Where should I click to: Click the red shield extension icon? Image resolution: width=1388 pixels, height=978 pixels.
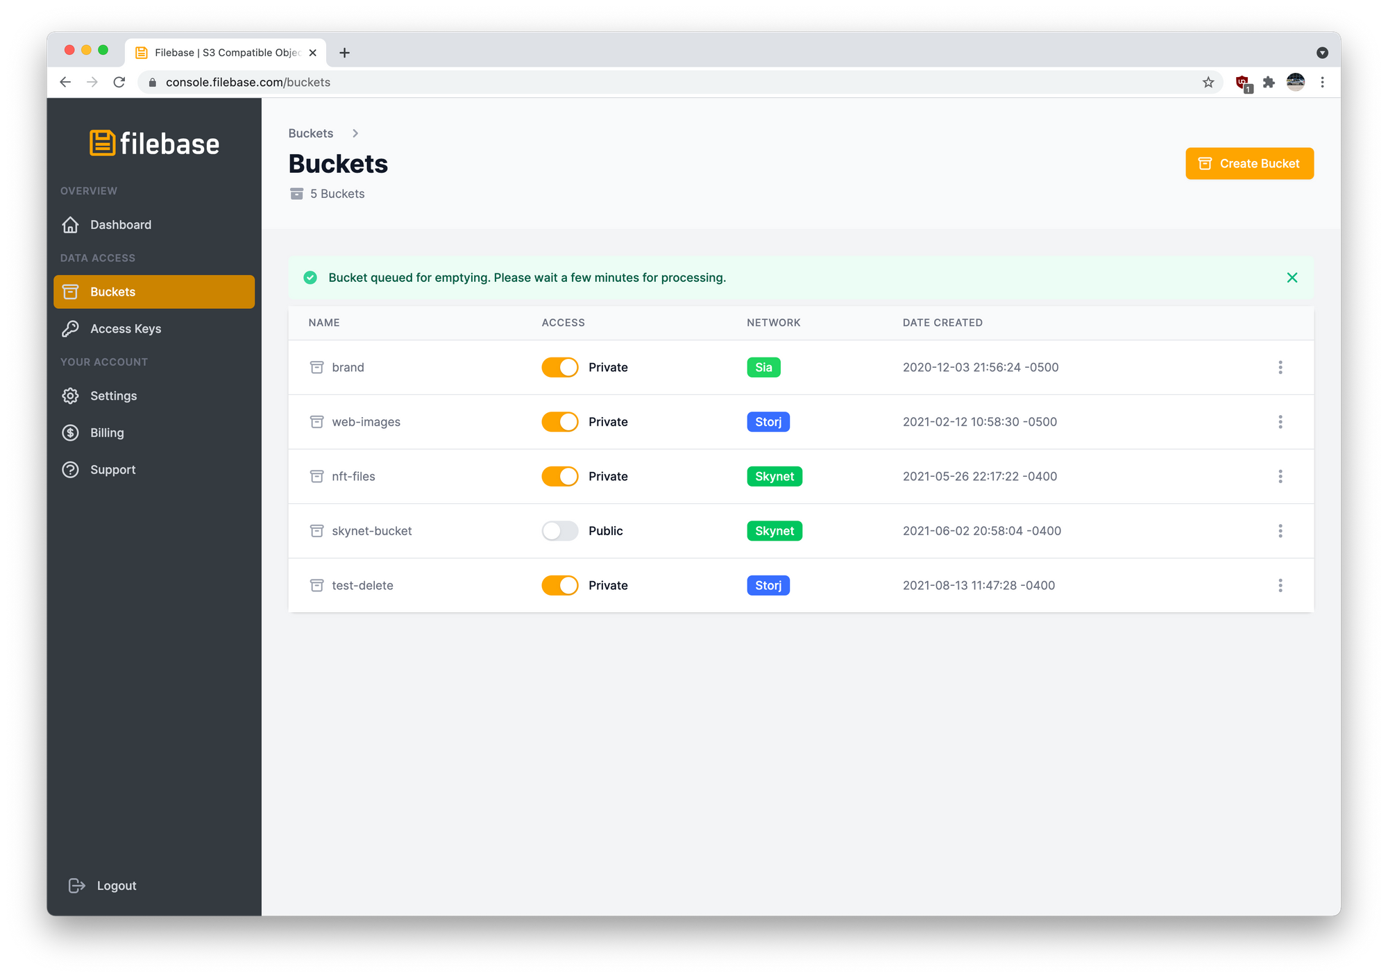click(1243, 83)
